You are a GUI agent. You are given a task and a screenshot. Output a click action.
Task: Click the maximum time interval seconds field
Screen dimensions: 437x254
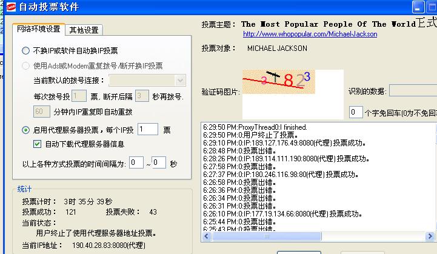(x=158, y=164)
